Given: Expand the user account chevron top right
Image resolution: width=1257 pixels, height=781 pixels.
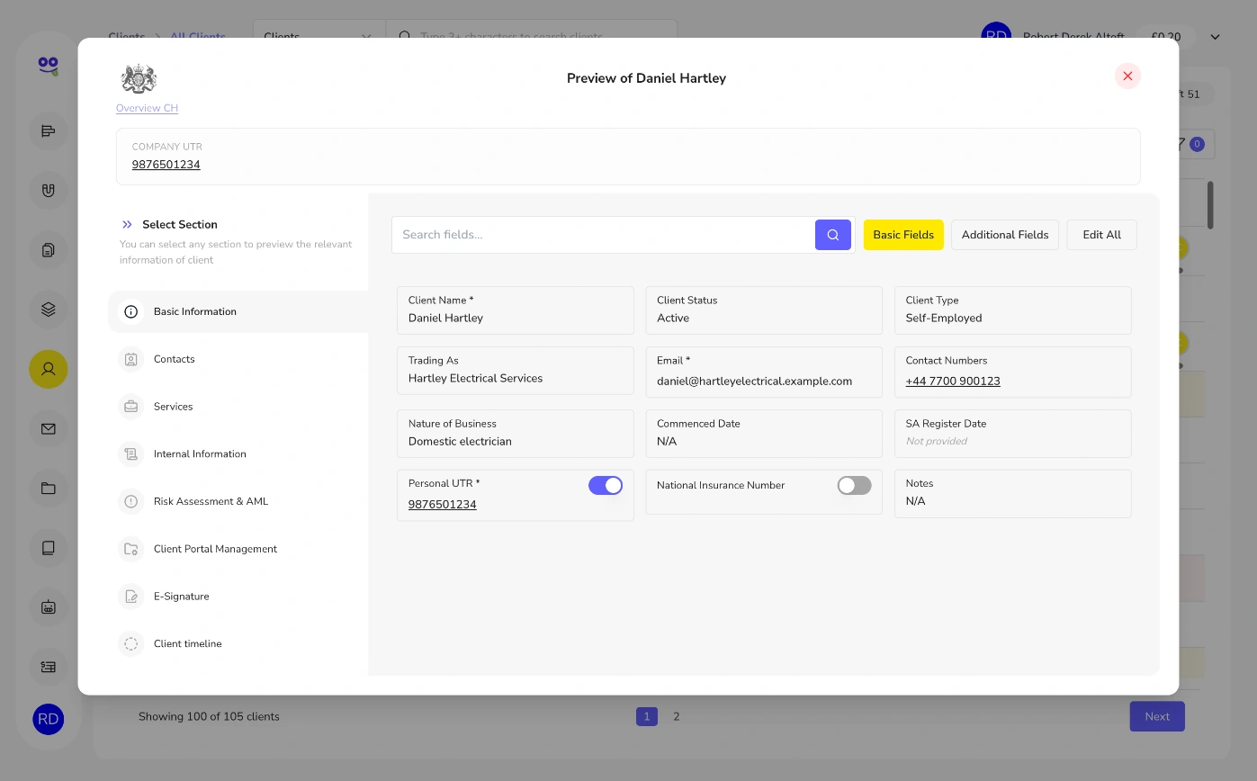Looking at the screenshot, I should [x=1215, y=37].
